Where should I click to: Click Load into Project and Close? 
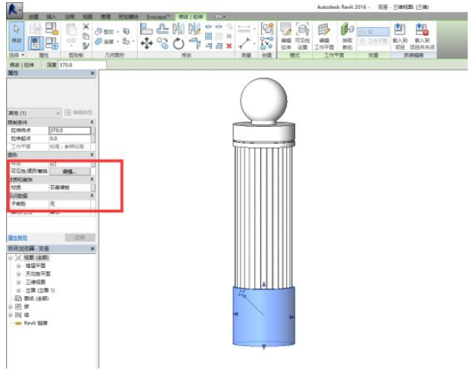tap(422, 36)
